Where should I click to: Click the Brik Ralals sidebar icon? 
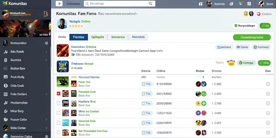pos(6,52)
